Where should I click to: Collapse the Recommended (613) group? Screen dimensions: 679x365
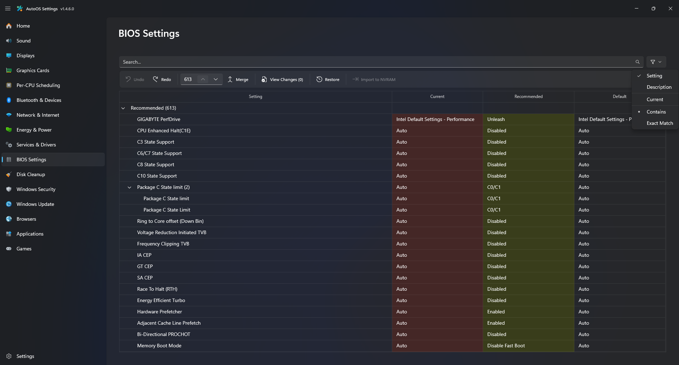click(x=123, y=108)
